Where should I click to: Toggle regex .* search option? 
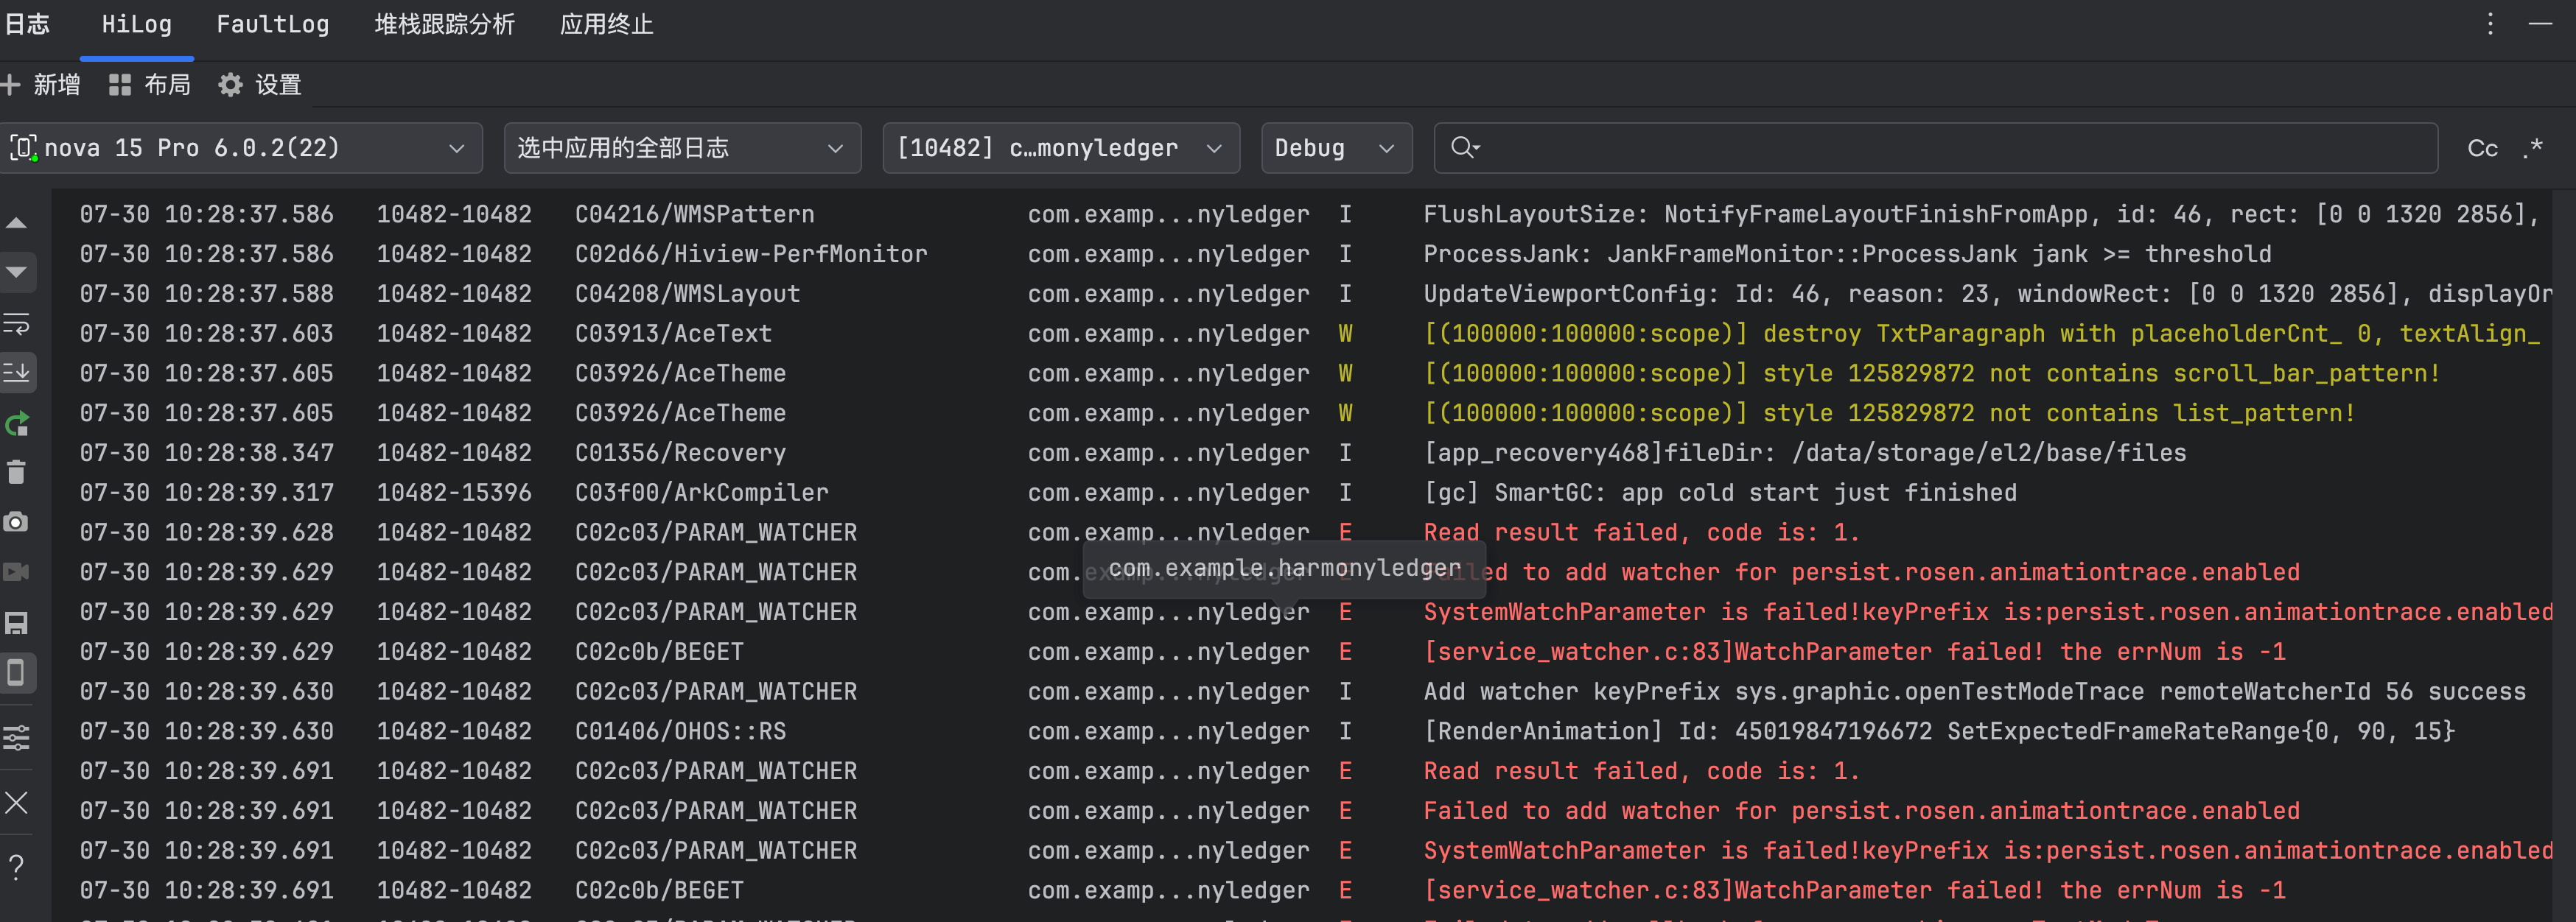[2532, 149]
